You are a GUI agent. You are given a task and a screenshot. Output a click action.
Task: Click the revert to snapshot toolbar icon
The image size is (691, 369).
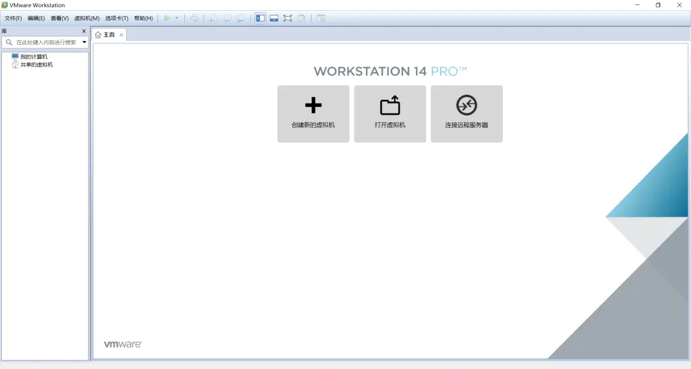227,18
